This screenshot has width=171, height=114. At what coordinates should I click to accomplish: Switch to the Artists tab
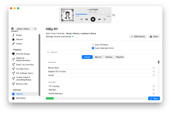pyautogui.click(x=87, y=57)
